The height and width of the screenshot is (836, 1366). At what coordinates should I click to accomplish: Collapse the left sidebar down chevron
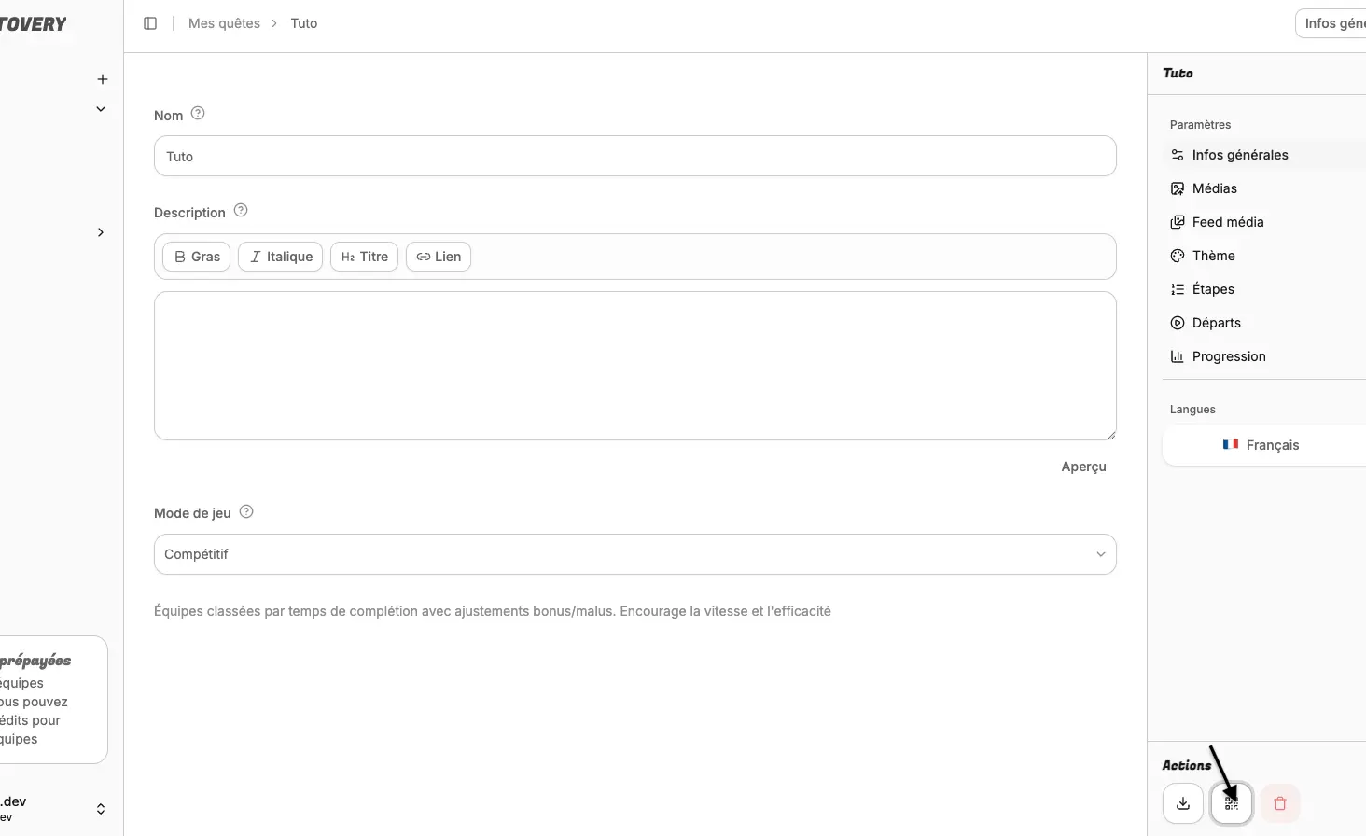[x=101, y=109]
